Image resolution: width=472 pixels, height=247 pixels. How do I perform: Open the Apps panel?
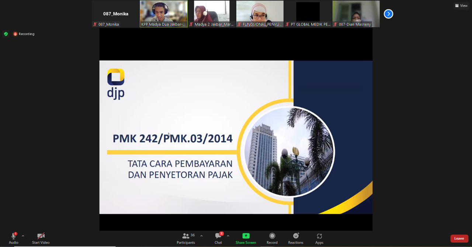coord(319,238)
